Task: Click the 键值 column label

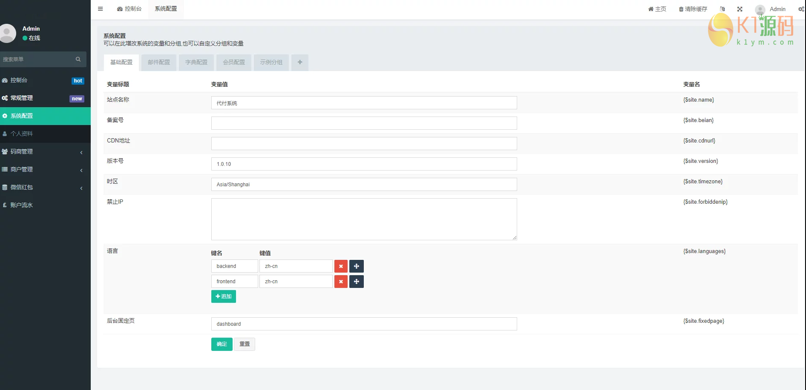Action: click(x=265, y=253)
